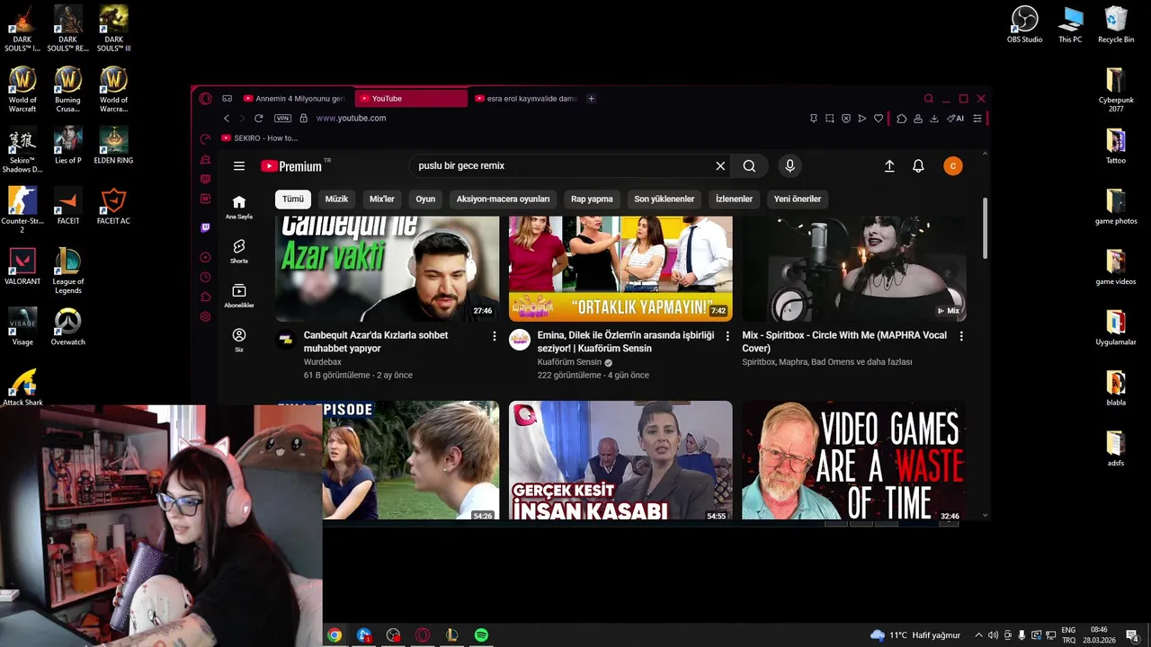Switch to esra erol kayınvalide tab
1151x647 pixels.
(x=526, y=99)
